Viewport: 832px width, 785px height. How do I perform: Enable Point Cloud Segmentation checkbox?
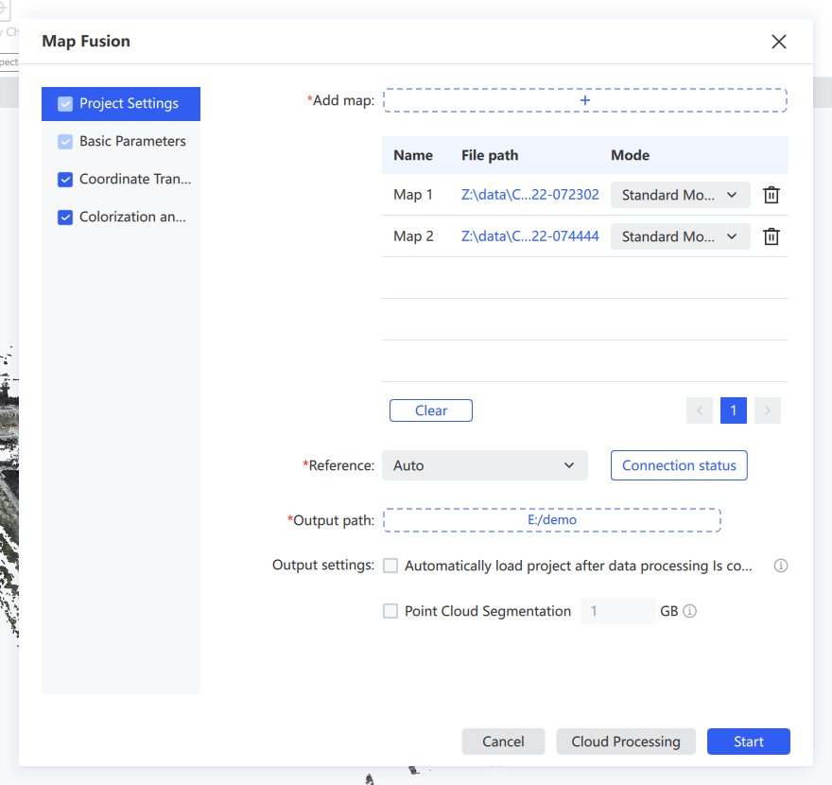[x=390, y=611]
